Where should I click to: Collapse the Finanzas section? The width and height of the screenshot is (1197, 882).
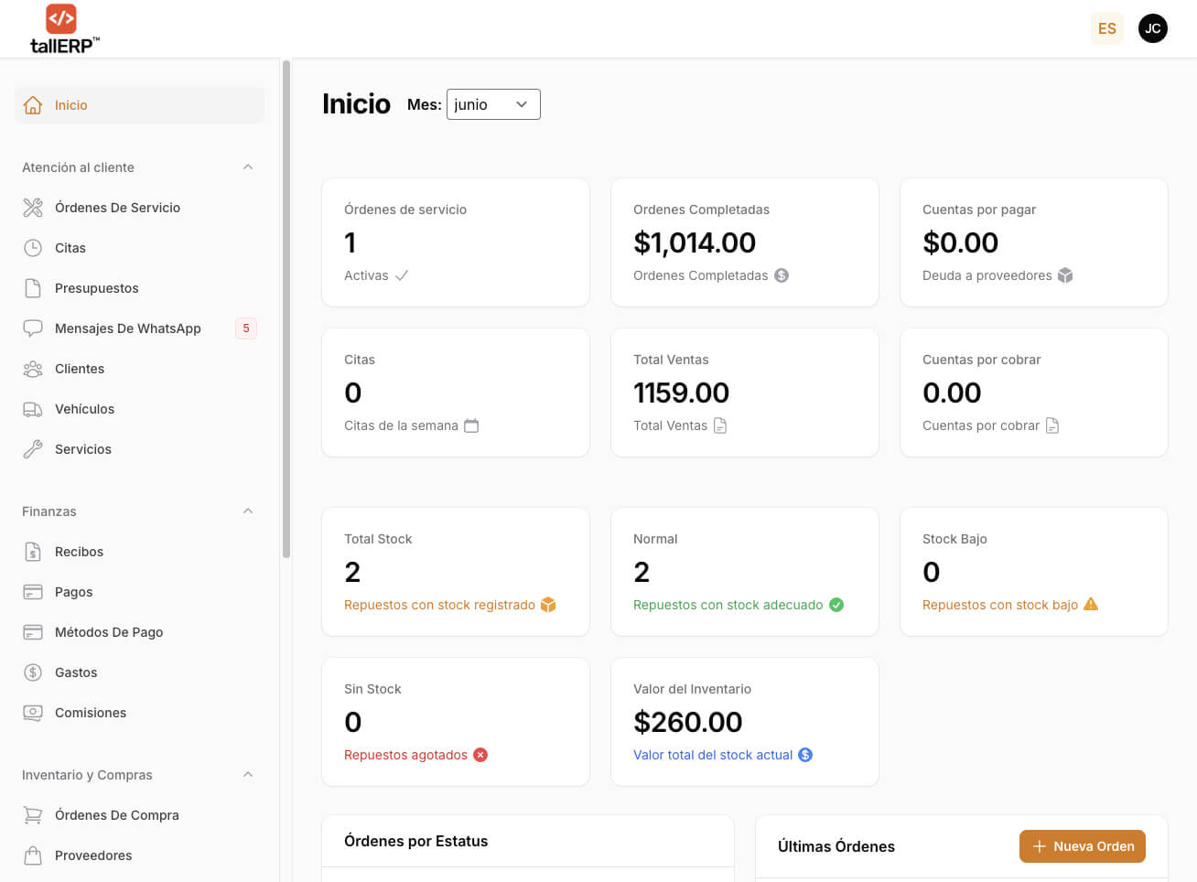pyautogui.click(x=248, y=511)
